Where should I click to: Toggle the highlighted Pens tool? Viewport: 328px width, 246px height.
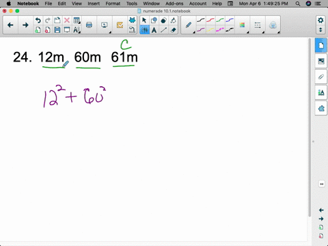[x=144, y=30]
